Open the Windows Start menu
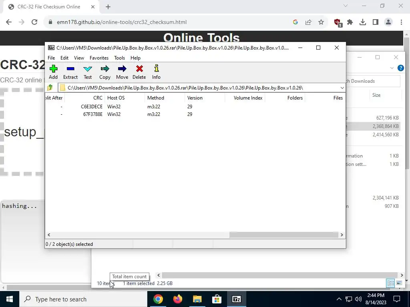 coord(10,299)
